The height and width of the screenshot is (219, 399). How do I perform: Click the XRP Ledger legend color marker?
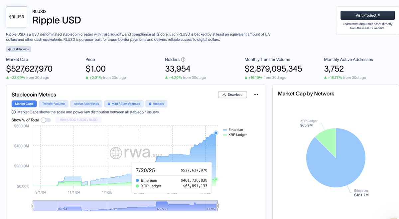point(225,135)
